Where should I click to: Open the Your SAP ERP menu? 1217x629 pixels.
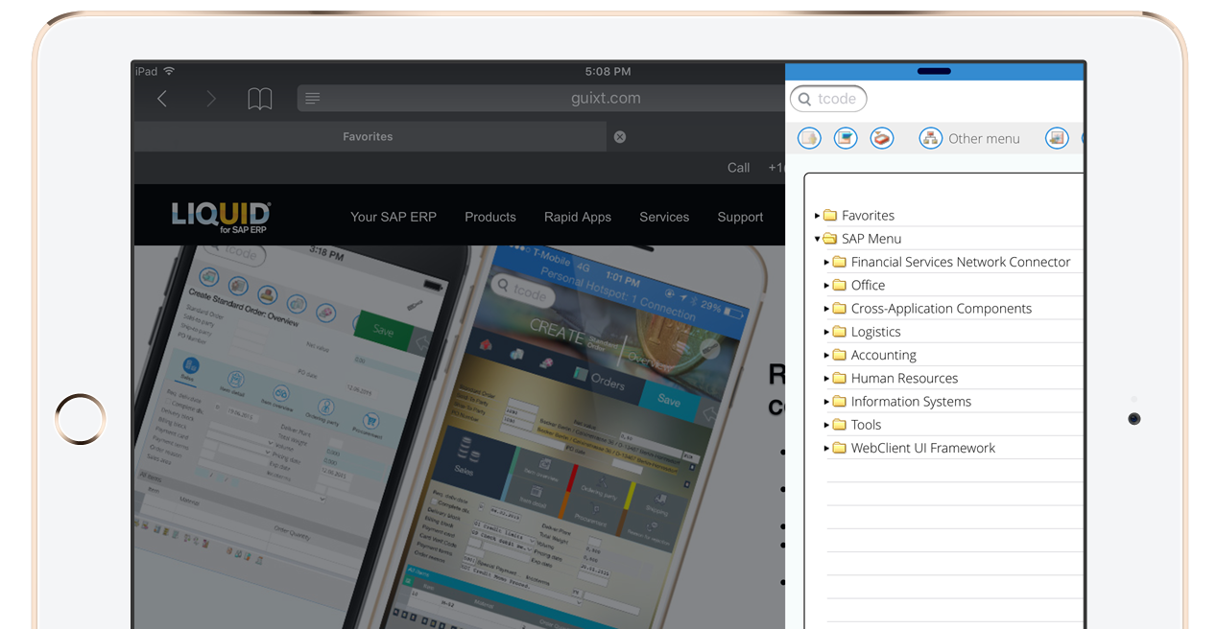click(394, 217)
